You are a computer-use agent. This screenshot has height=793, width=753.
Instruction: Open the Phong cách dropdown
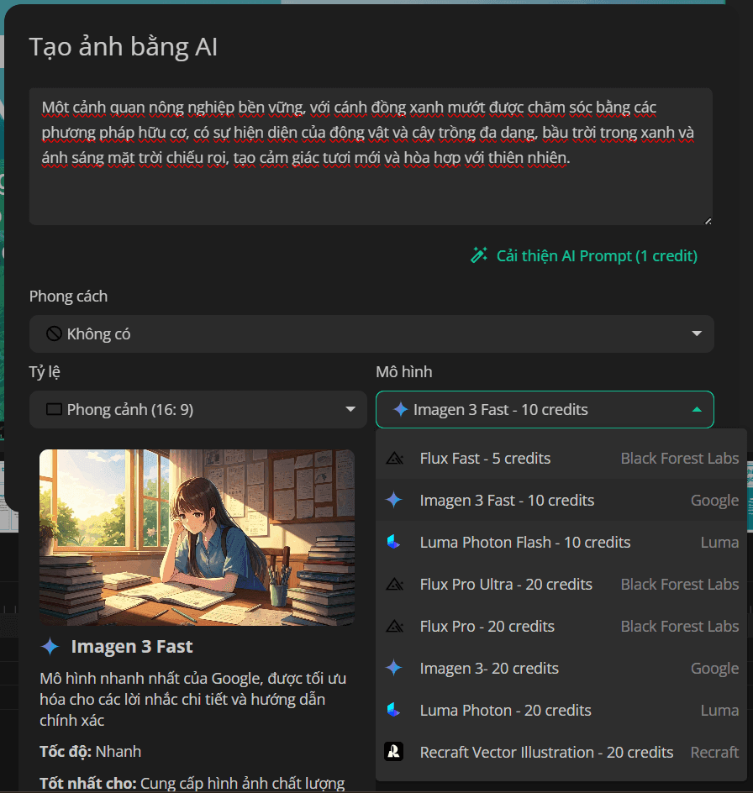pos(371,333)
